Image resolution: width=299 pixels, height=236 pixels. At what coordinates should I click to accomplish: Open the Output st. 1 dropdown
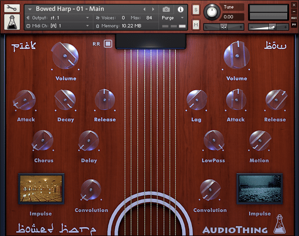click(88, 18)
